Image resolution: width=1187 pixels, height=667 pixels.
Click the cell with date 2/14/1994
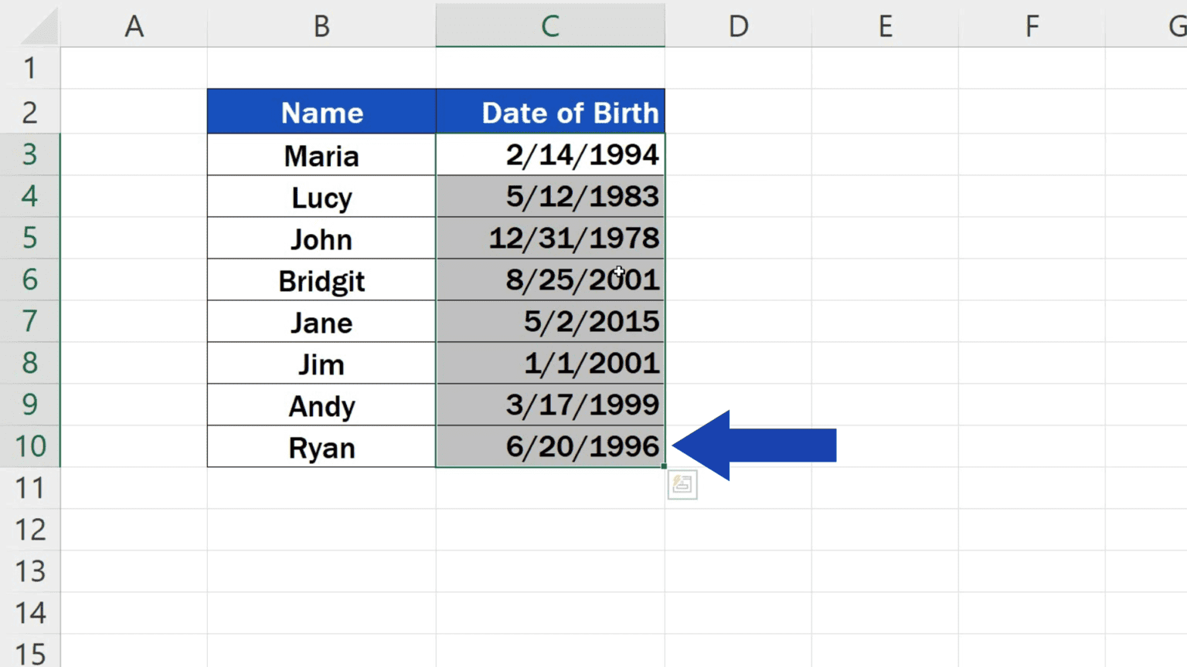click(549, 154)
